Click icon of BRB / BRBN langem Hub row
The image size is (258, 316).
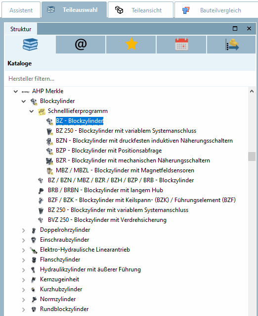41,191
